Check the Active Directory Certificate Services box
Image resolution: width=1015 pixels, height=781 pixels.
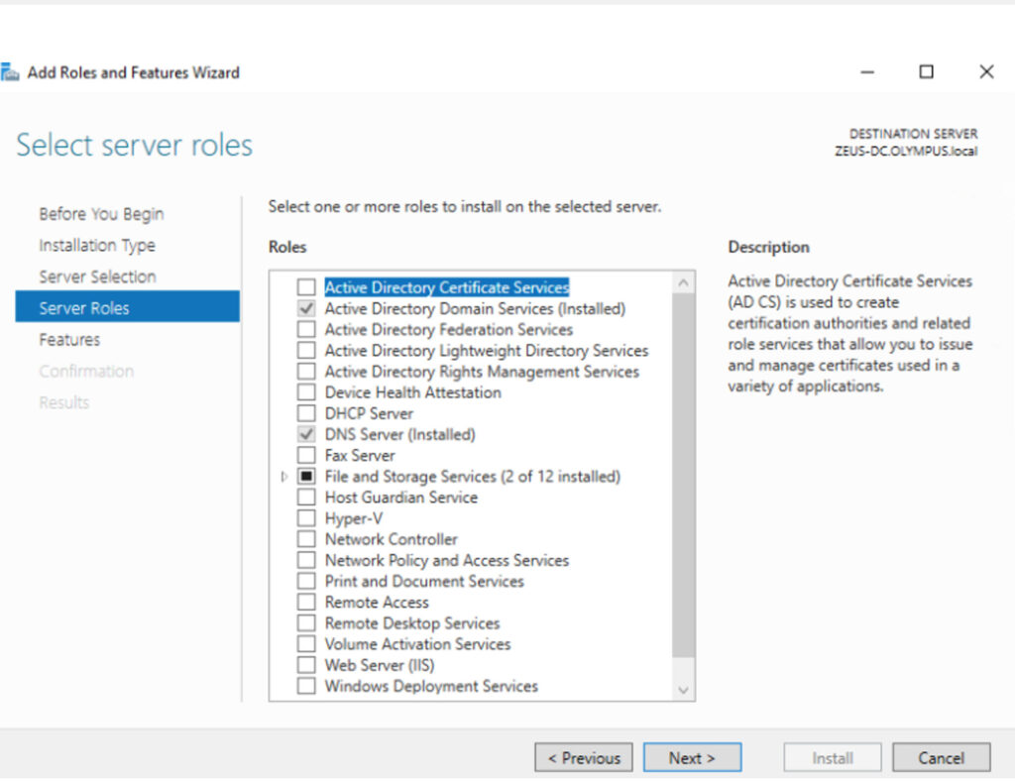point(306,287)
